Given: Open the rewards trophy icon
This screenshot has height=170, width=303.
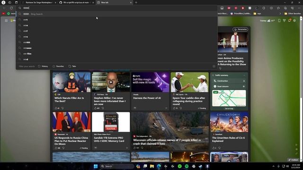Looking at the screenshot, I should coord(284,21).
